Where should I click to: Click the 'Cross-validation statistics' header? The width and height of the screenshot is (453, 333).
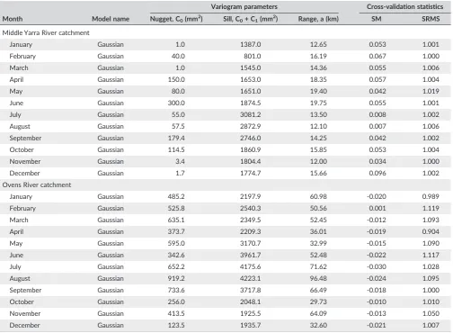(x=404, y=6)
